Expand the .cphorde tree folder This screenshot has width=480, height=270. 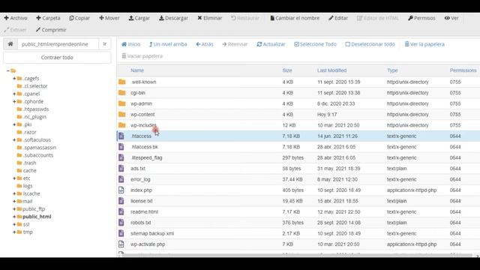click(14, 101)
